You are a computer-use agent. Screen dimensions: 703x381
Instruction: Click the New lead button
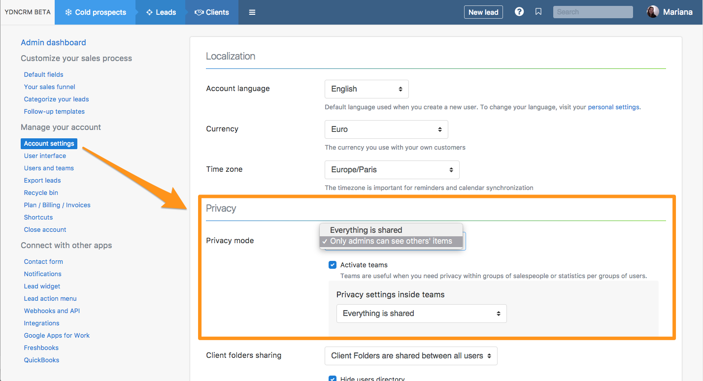coord(483,12)
